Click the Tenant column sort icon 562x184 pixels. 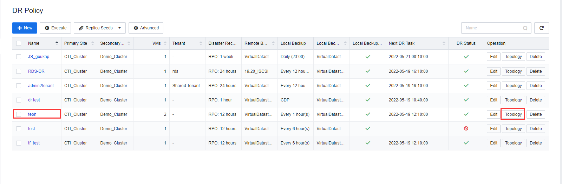(x=201, y=43)
